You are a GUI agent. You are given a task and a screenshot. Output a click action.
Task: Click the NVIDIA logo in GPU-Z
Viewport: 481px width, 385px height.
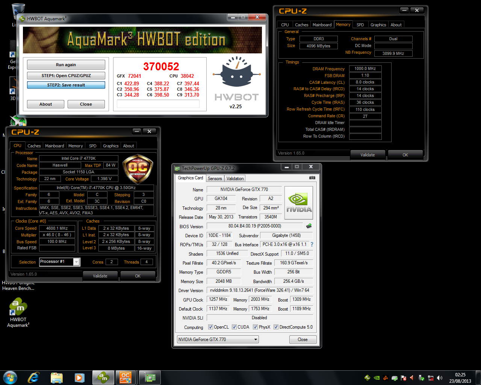[x=299, y=204]
